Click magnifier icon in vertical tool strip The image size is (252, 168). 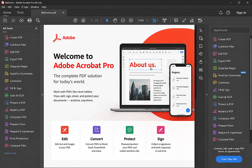(x=201, y=78)
